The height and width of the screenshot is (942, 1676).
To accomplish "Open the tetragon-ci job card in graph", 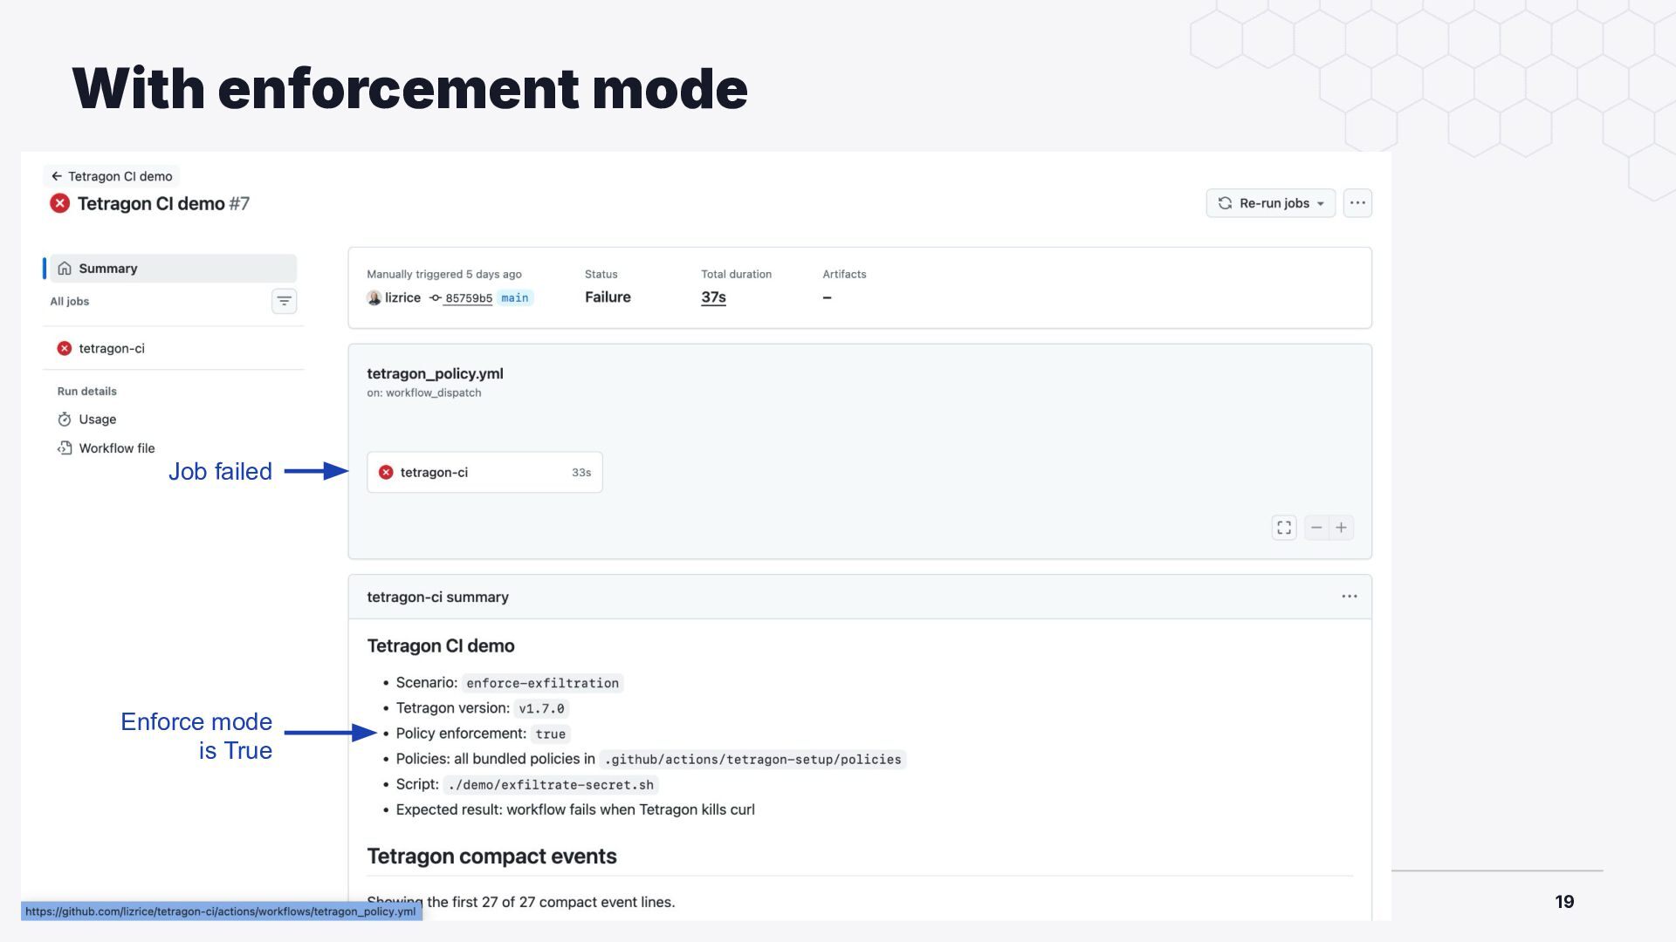I will pos(484,472).
